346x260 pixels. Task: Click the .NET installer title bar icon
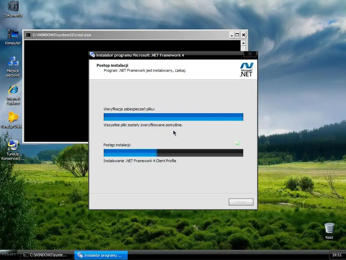93,55
